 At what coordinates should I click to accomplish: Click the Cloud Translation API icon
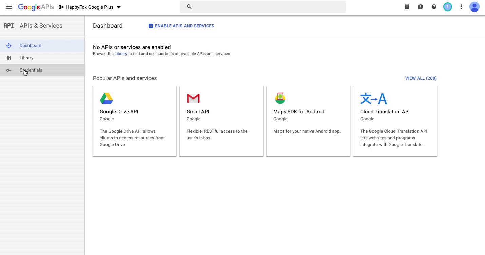[x=373, y=98]
